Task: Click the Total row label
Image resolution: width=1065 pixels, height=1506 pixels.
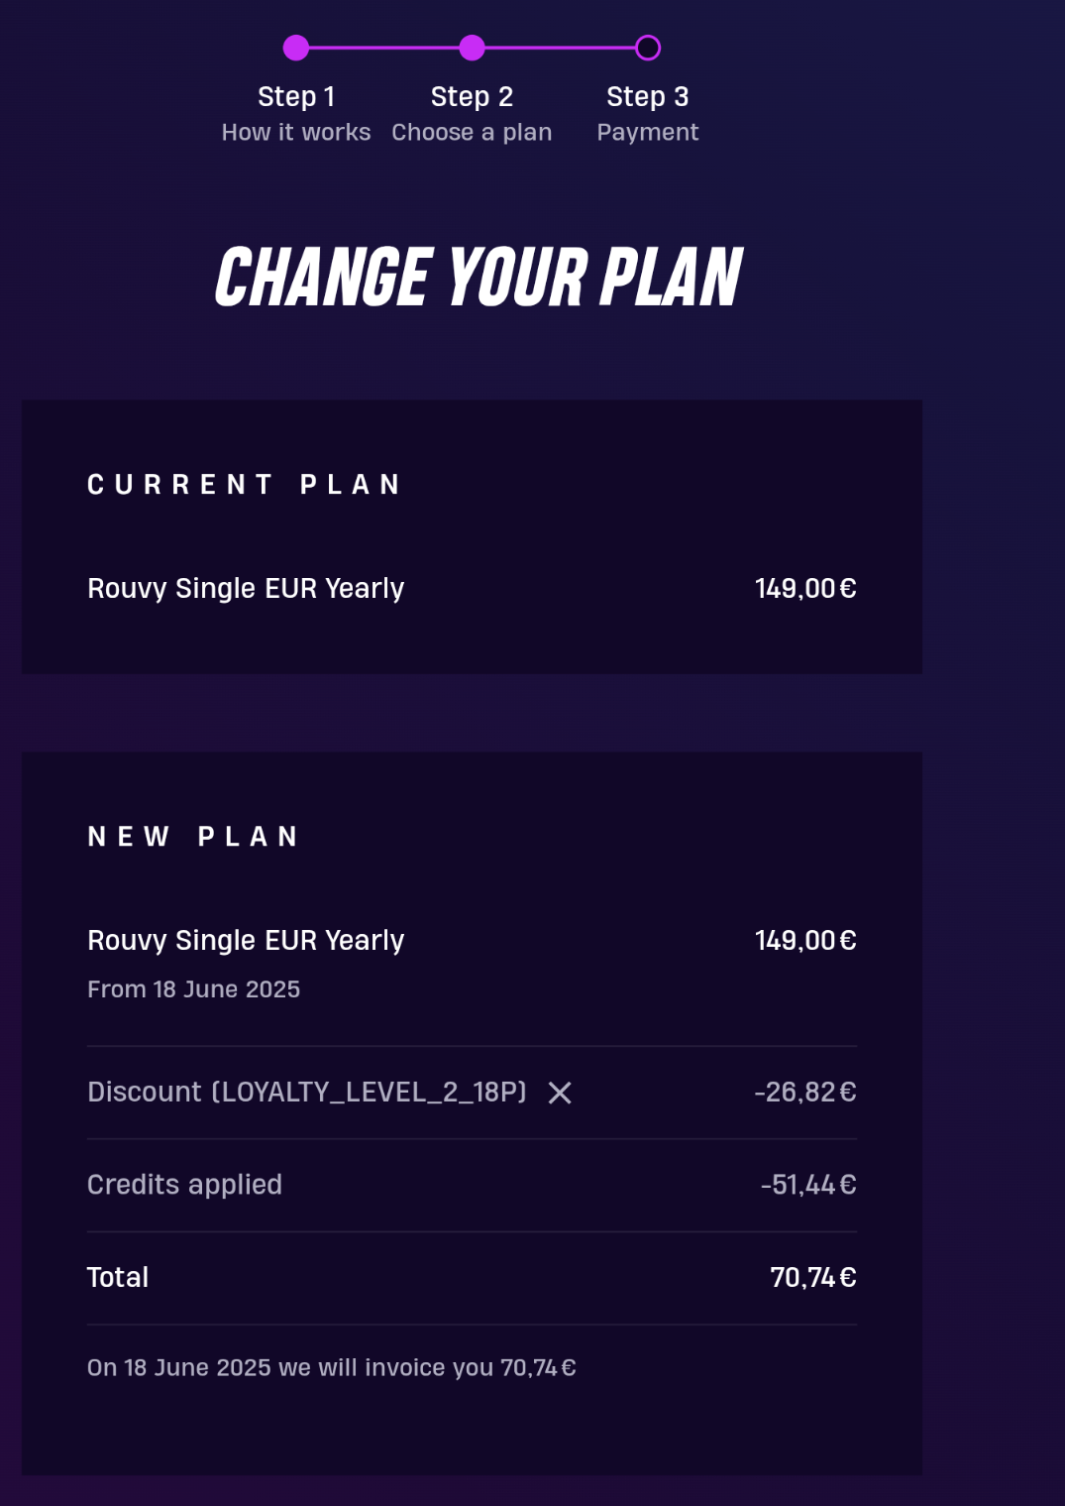Action: (118, 1277)
